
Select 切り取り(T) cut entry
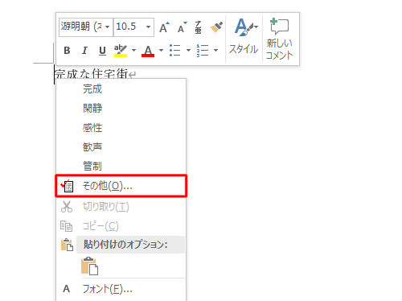(x=121, y=207)
